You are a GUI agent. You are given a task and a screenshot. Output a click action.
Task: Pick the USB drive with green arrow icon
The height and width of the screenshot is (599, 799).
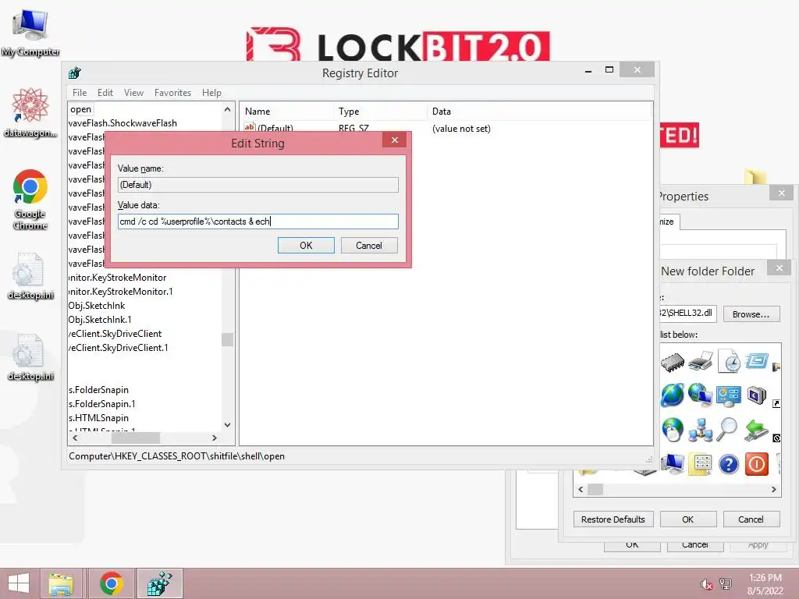click(756, 430)
